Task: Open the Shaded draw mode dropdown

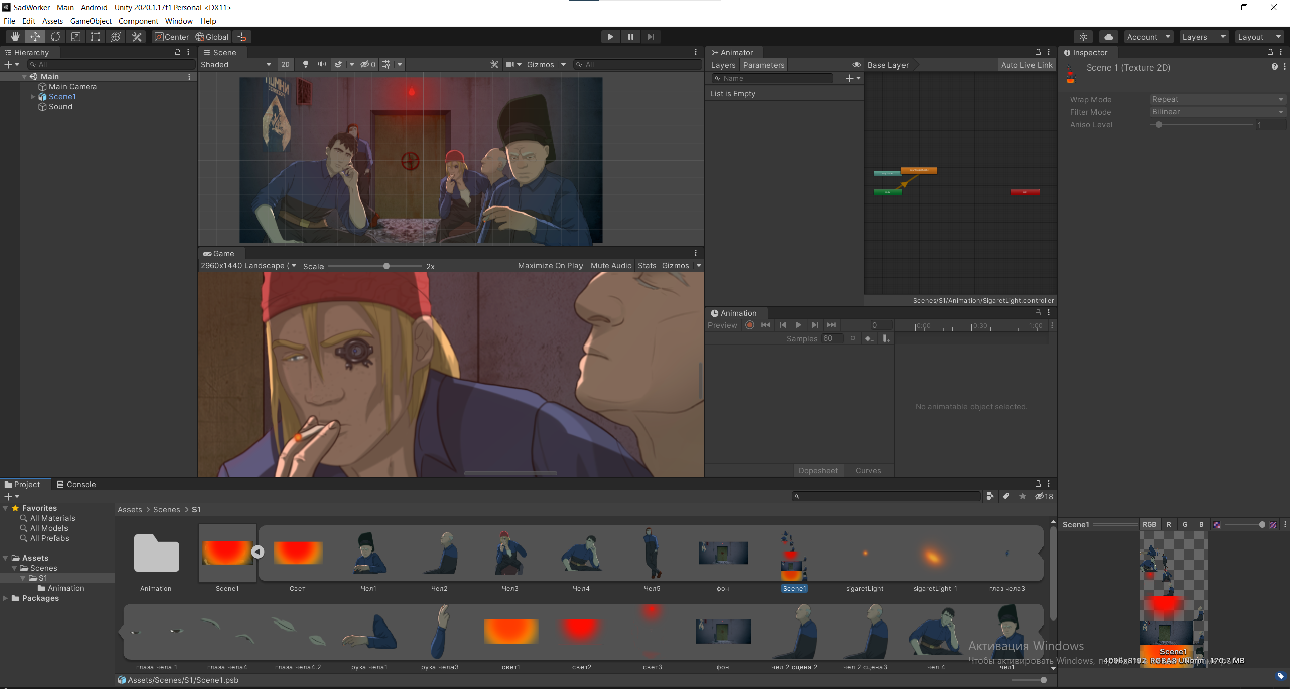Action: coord(236,64)
